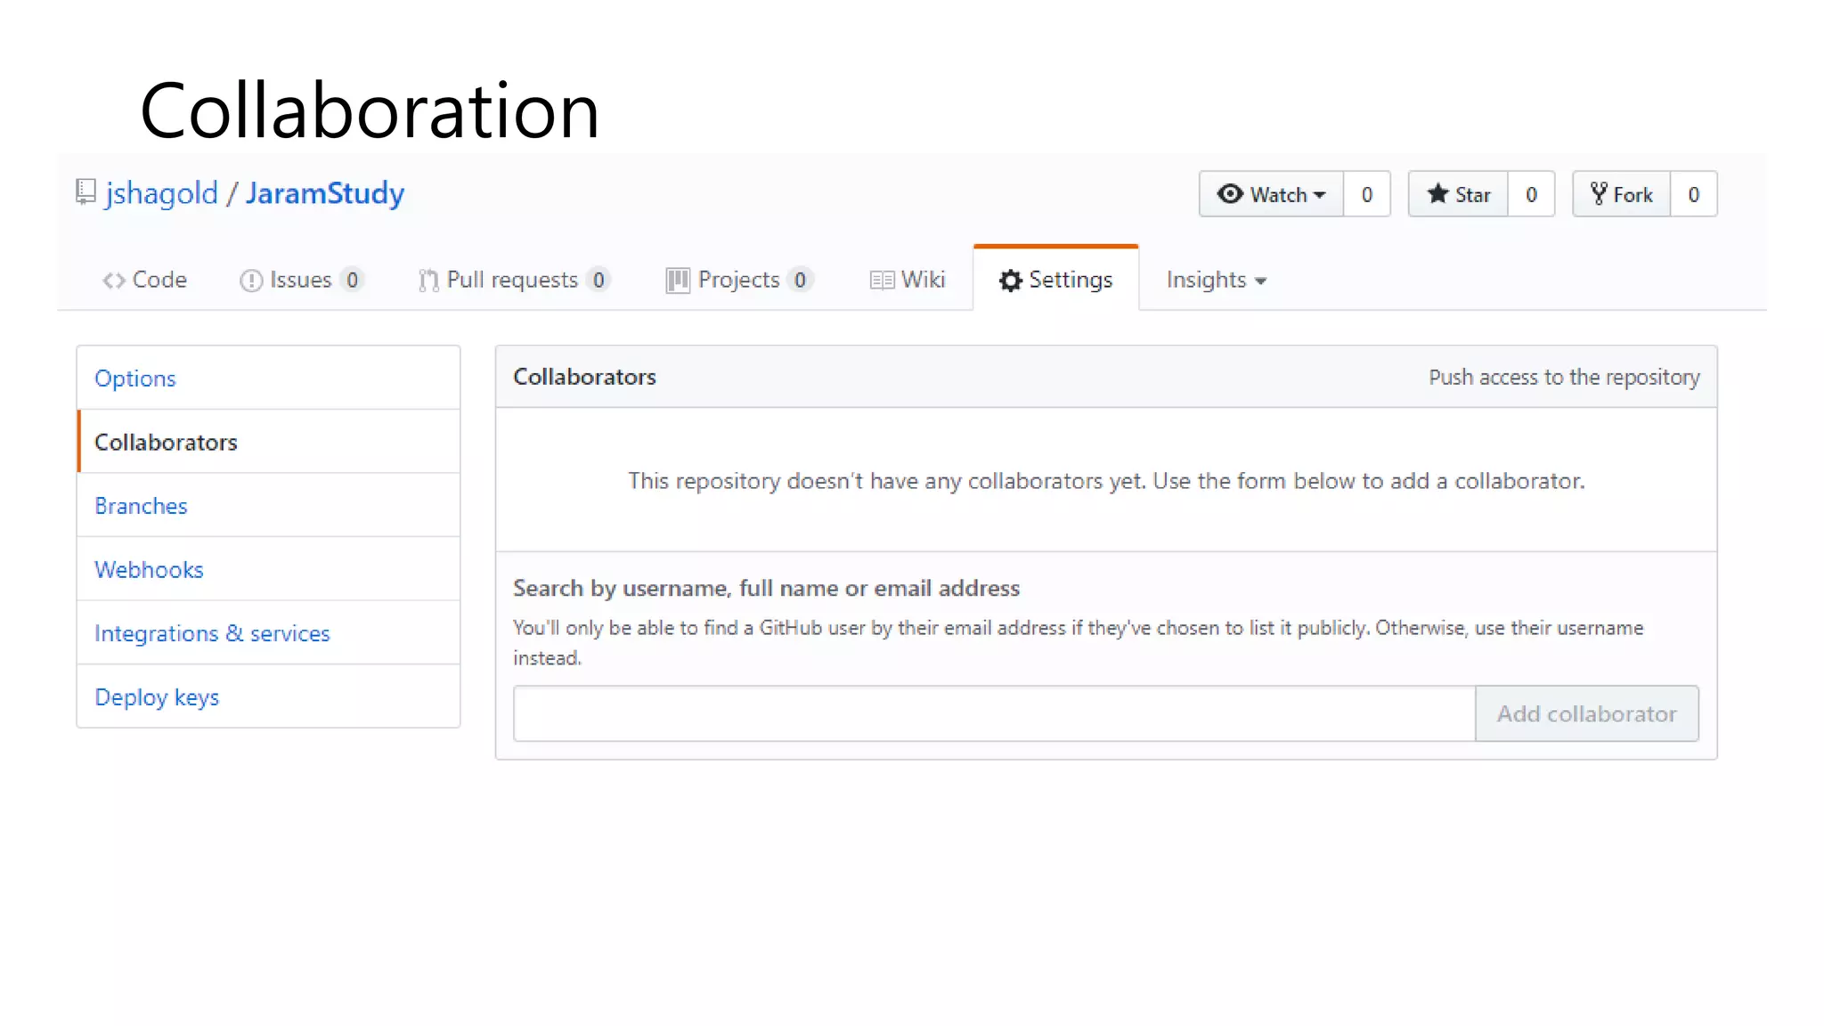This screenshot has height=1026, width=1824.
Task: Open the forks count next to Fork
Action: click(1694, 194)
